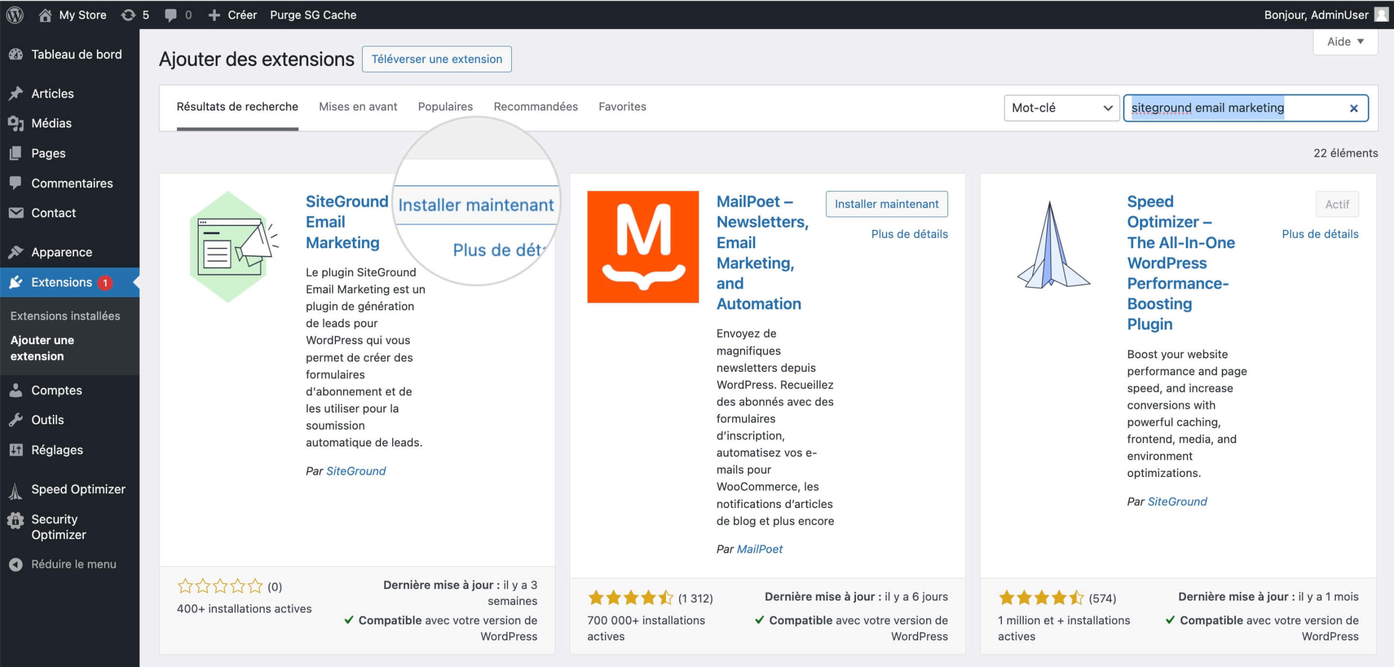Click the Médias icon in sidebar
1394x667 pixels.
click(x=16, y=124)
